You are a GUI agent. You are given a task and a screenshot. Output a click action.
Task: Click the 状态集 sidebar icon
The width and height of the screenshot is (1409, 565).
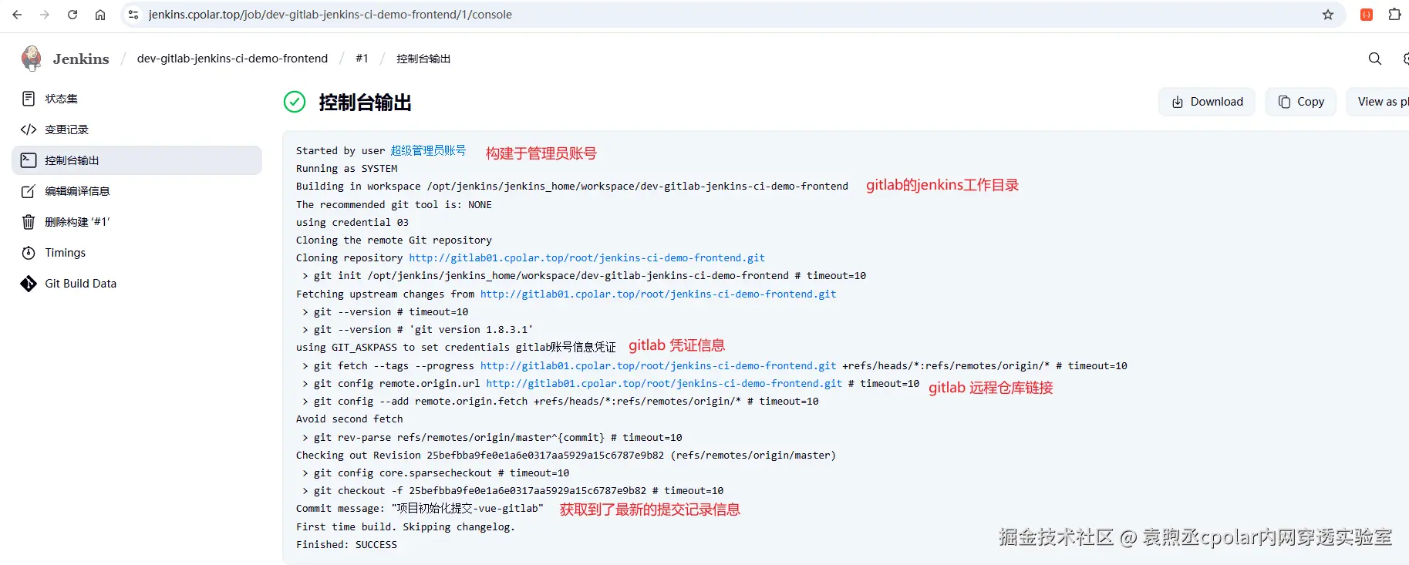click(29, 99)
